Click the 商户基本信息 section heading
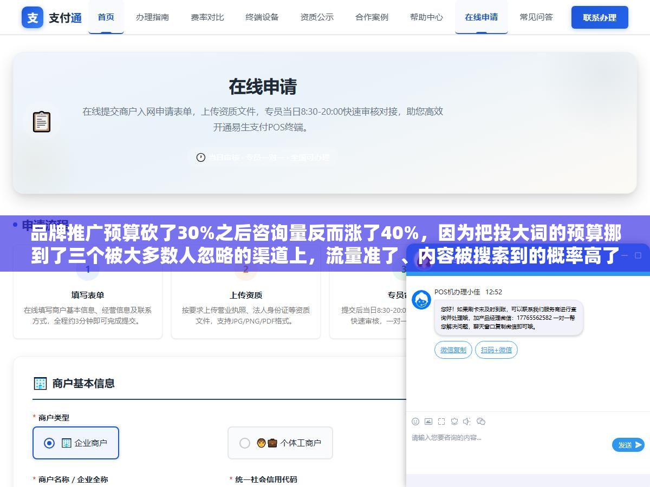 (x=83, y=384)
